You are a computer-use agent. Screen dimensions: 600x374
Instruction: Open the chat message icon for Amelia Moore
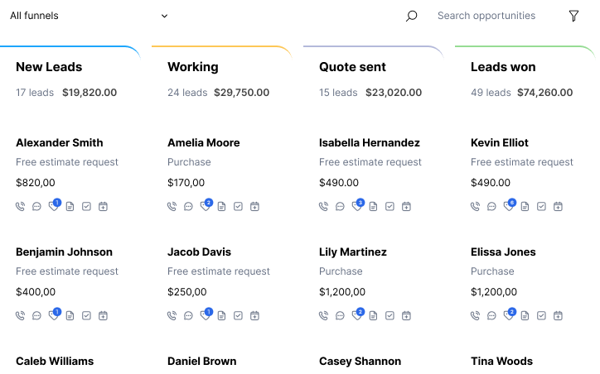(188, 207)
